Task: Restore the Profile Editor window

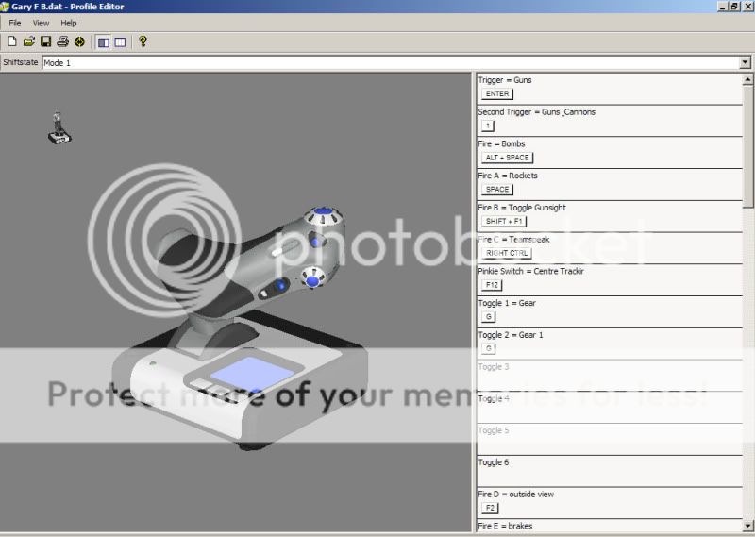Action: (x=734, y=7)
